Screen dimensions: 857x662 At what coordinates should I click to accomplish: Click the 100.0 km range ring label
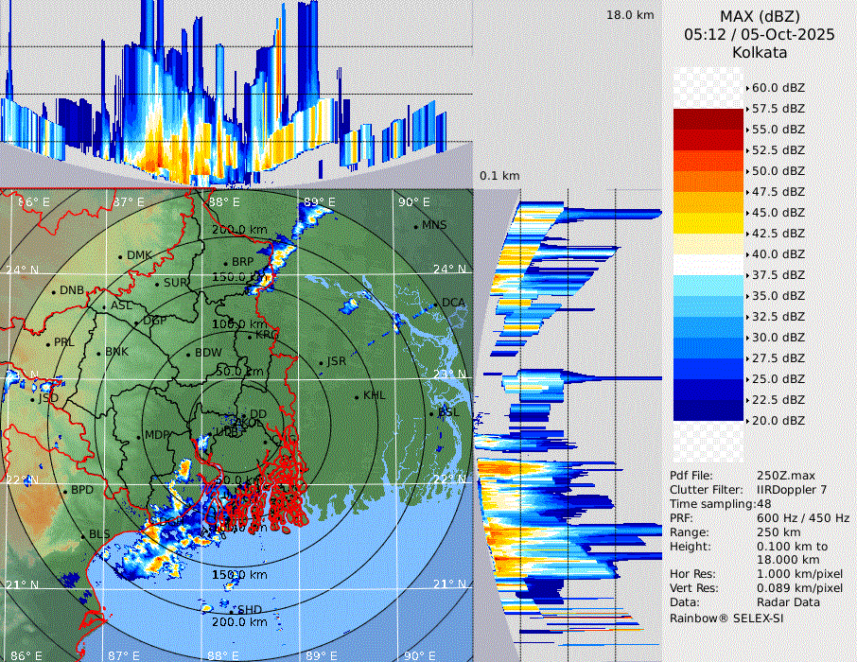coord(236,324)
